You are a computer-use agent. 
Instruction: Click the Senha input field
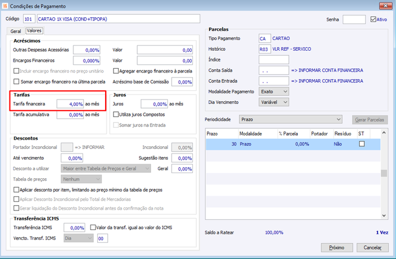(354, 20)
